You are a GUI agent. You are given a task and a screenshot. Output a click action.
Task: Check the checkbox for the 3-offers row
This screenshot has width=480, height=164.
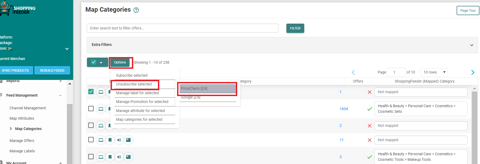pos(91,157)
